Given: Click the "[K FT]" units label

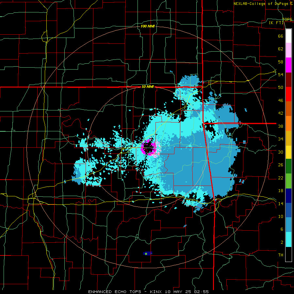Looking at the screenshot, I should point(276,23).
